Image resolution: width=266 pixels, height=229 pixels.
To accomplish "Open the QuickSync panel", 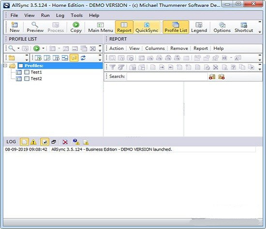I will (x=147, y=27).
